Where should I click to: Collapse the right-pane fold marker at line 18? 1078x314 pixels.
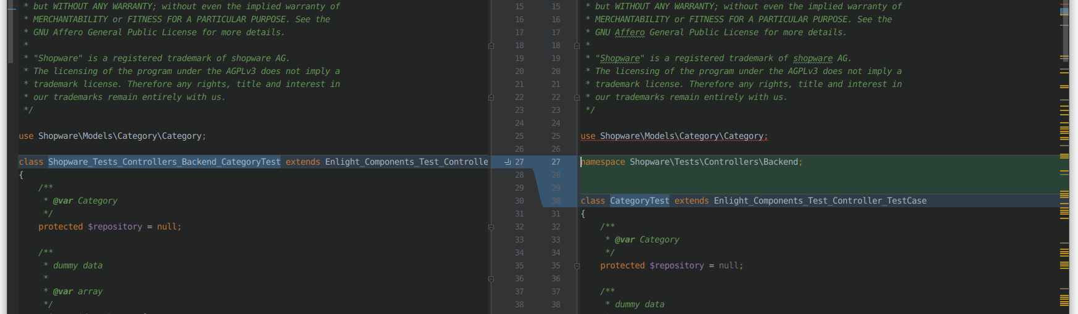(577, 46)
